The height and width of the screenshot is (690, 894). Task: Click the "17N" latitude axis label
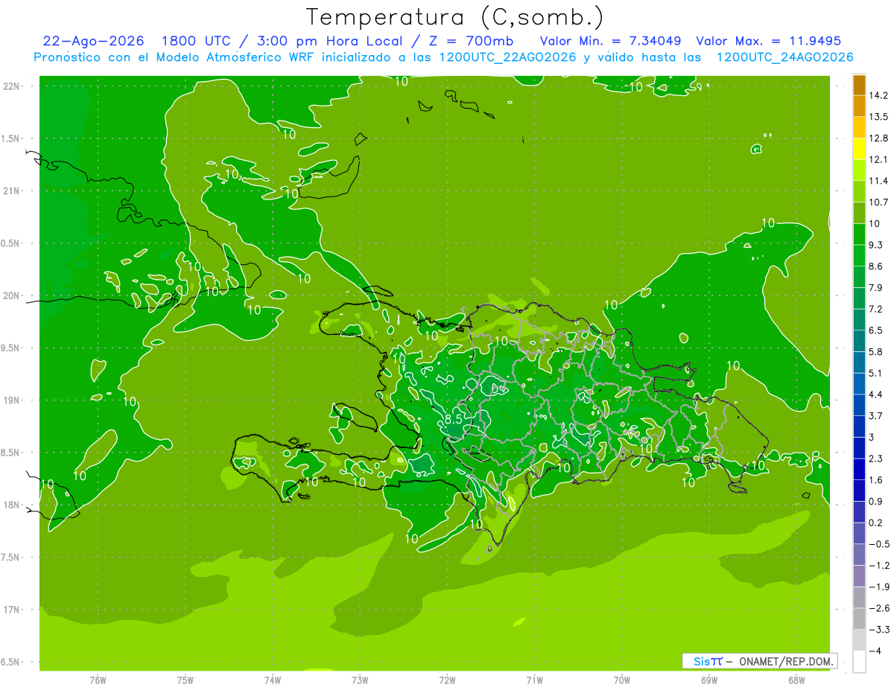coord(11,610)
